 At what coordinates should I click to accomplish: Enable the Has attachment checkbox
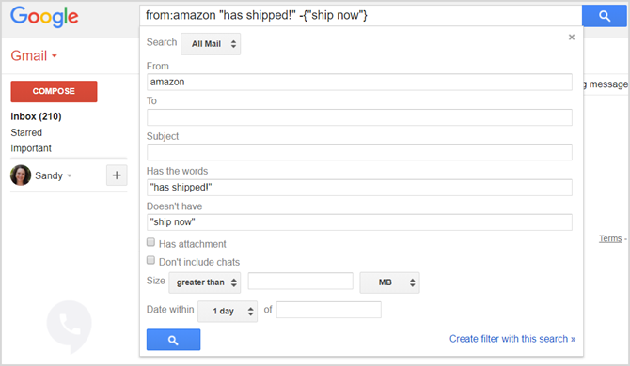pos(150,242)
